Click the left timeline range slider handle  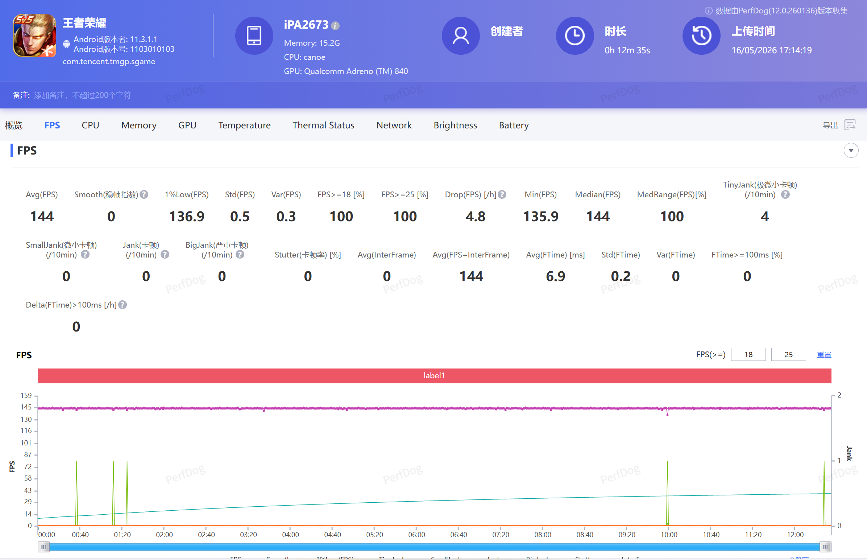point(43,547)
